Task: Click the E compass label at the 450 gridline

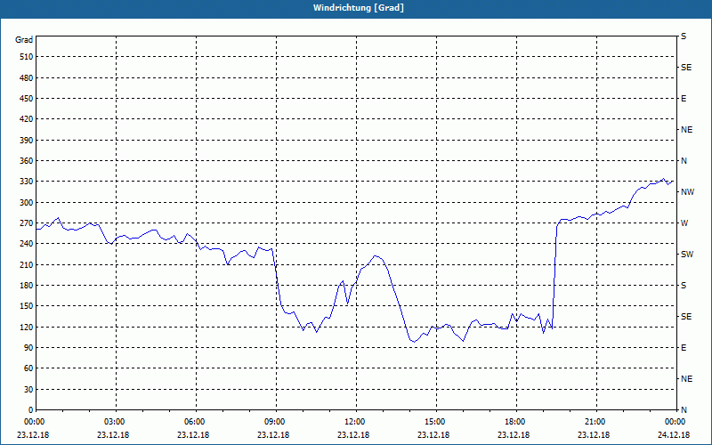Action: point(684,99)
